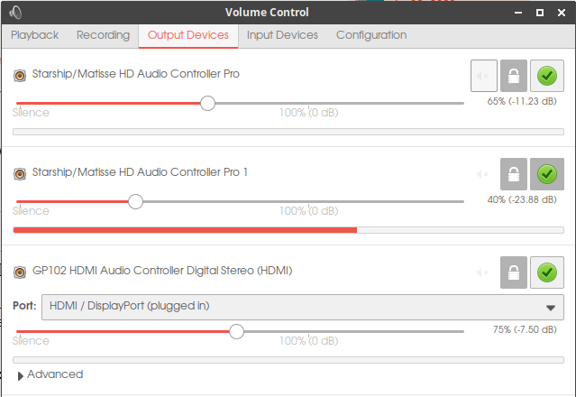Open the Configuration tab
Screen dimensions: 576x397
click(371, 35)
